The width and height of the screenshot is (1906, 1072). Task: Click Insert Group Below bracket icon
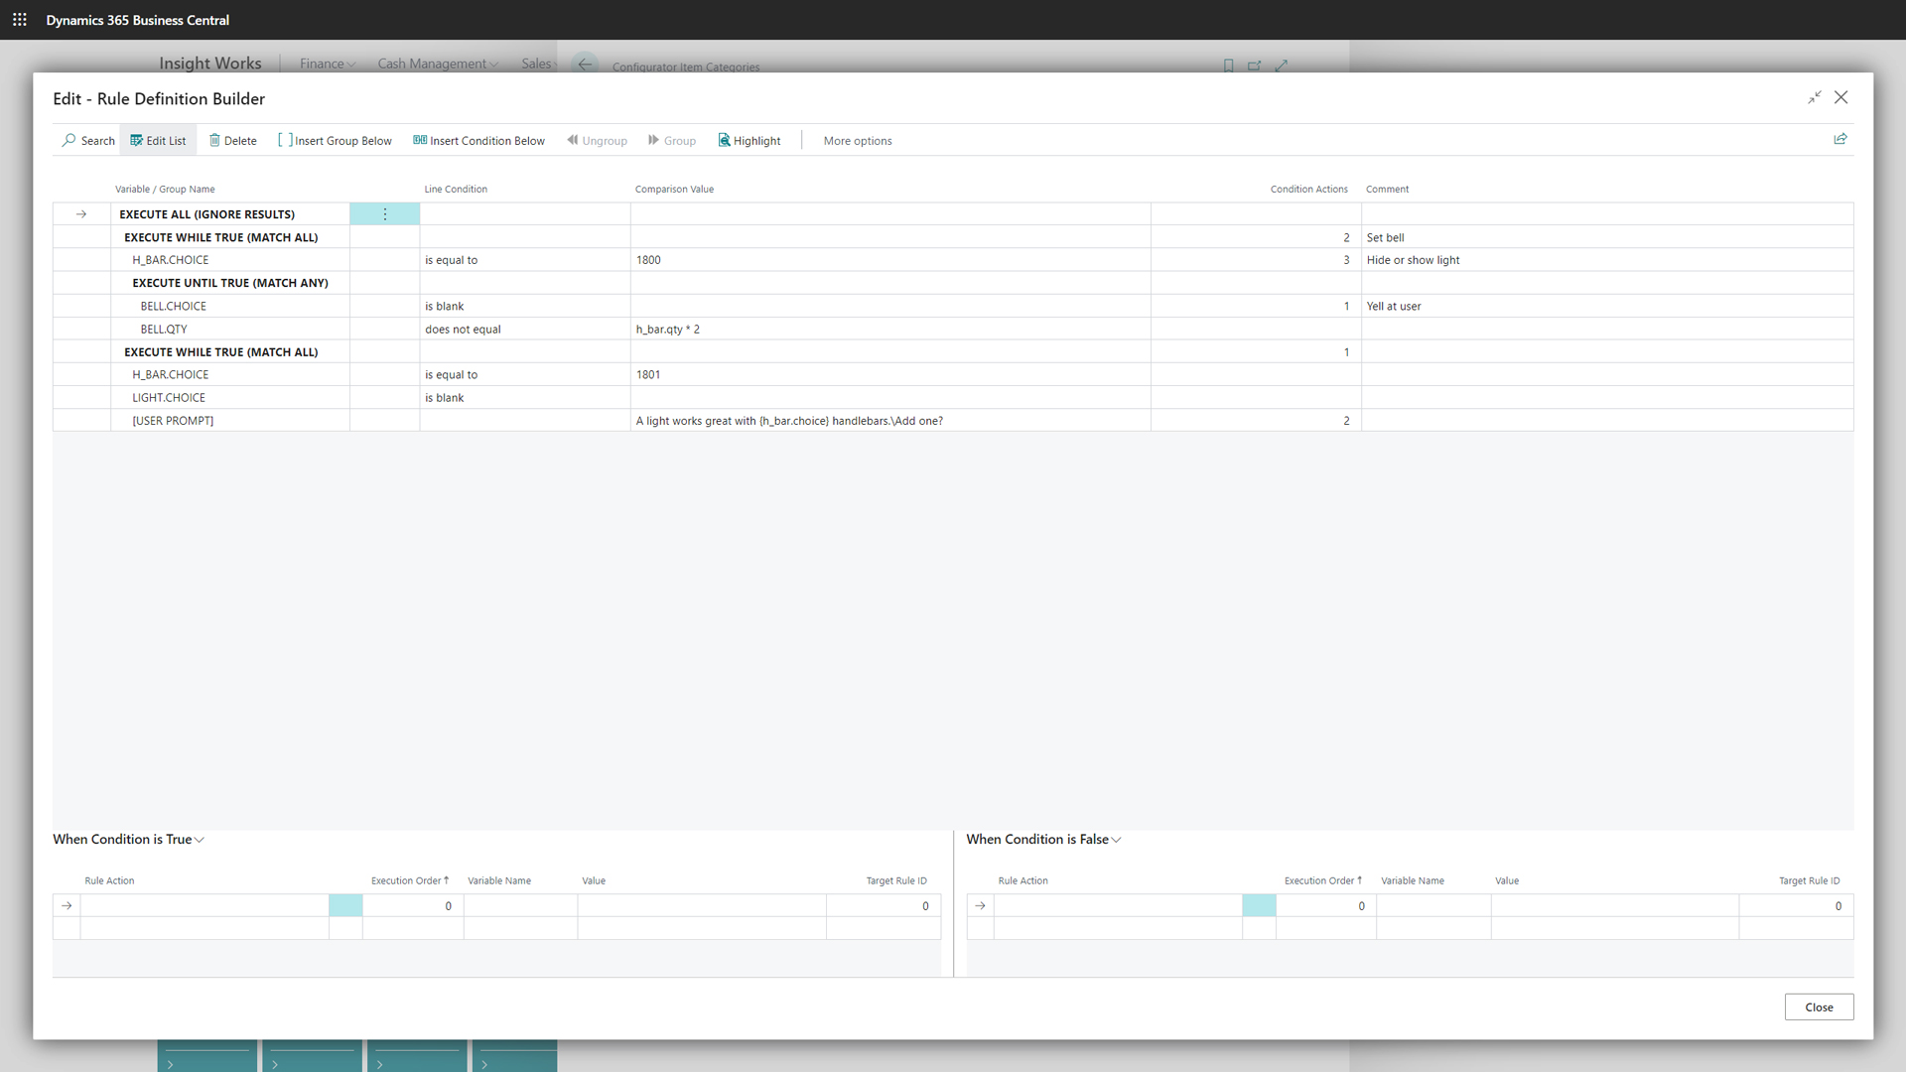285,140
